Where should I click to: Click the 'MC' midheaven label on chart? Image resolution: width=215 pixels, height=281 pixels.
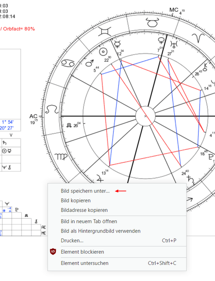point(174,10)
